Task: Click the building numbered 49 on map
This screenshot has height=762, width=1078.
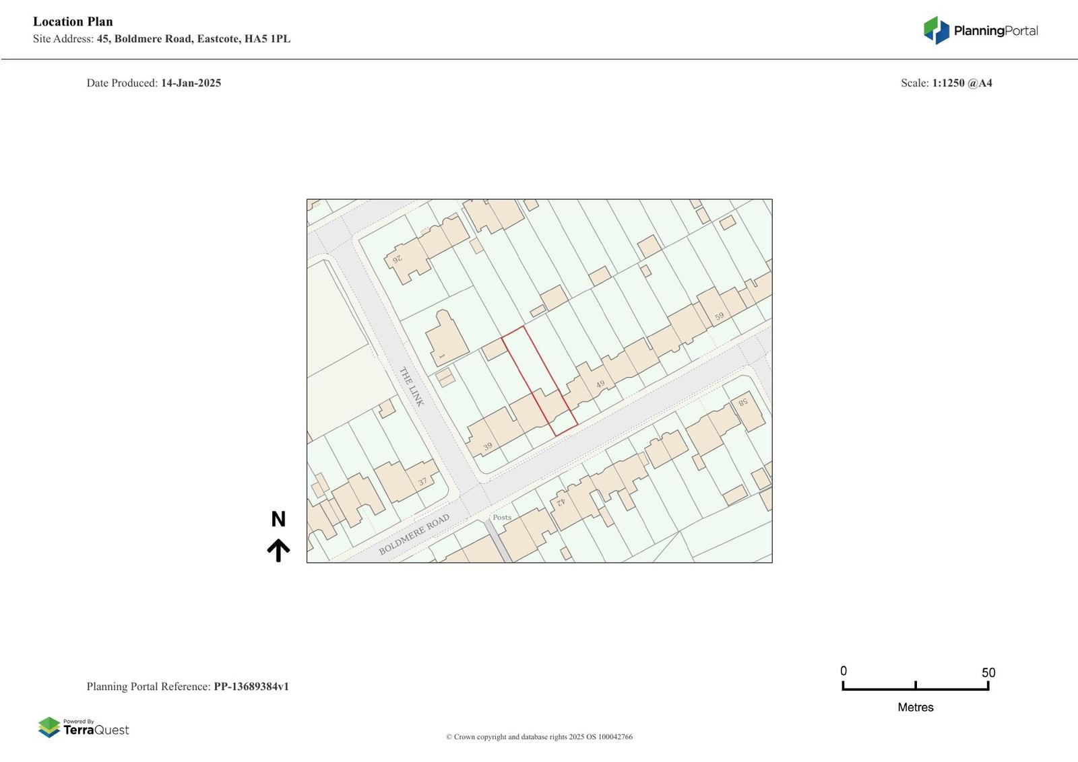Action: pos(600,384)
